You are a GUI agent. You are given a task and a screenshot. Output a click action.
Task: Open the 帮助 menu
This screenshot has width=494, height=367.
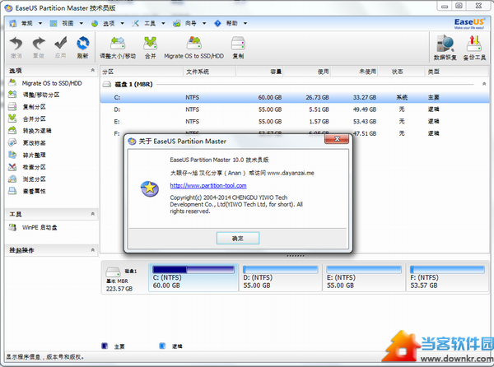231,23
